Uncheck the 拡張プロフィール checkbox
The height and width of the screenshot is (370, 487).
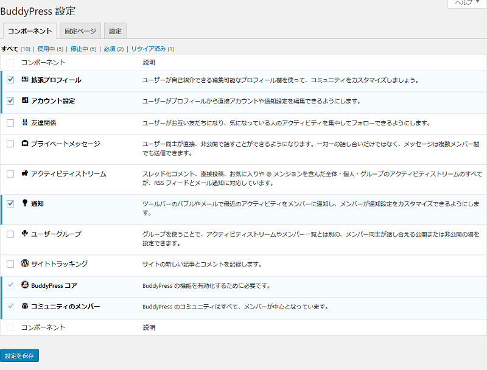10,80
